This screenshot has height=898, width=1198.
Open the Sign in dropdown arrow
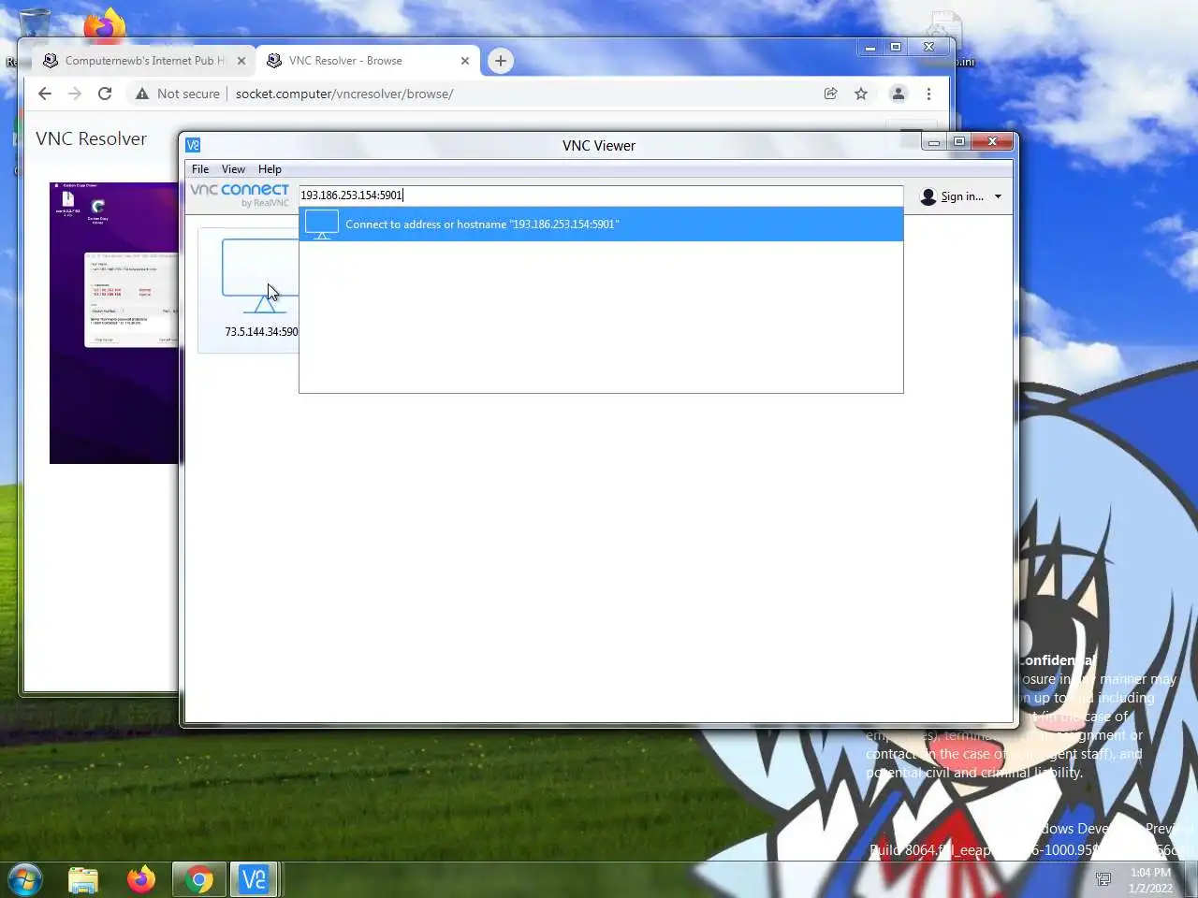(x=998, y=196)
